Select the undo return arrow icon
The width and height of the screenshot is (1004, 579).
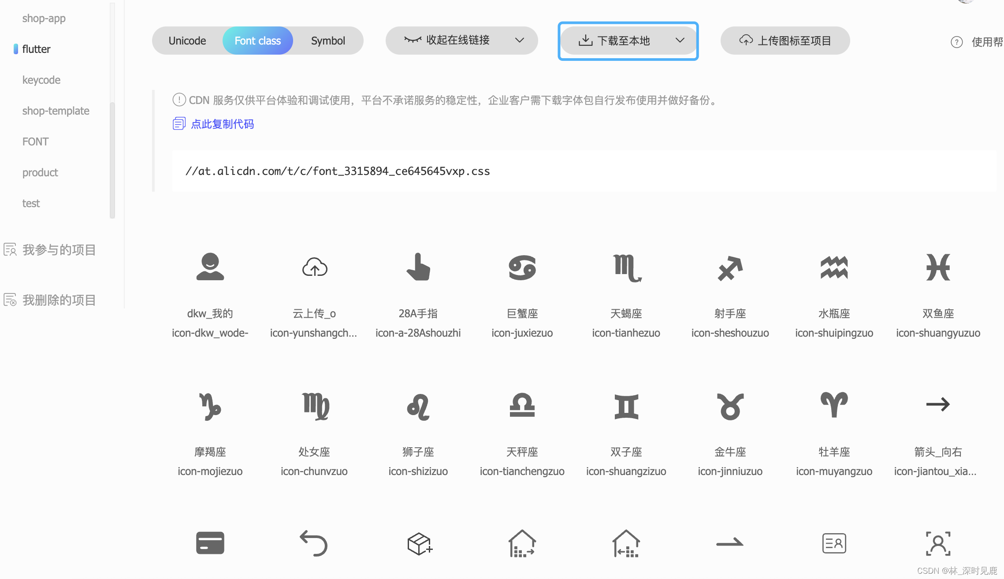314,543
